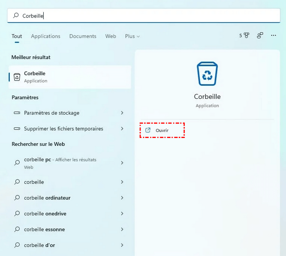Expand arrow for Paramètres de stockage
286x256 pixels.
122,113
